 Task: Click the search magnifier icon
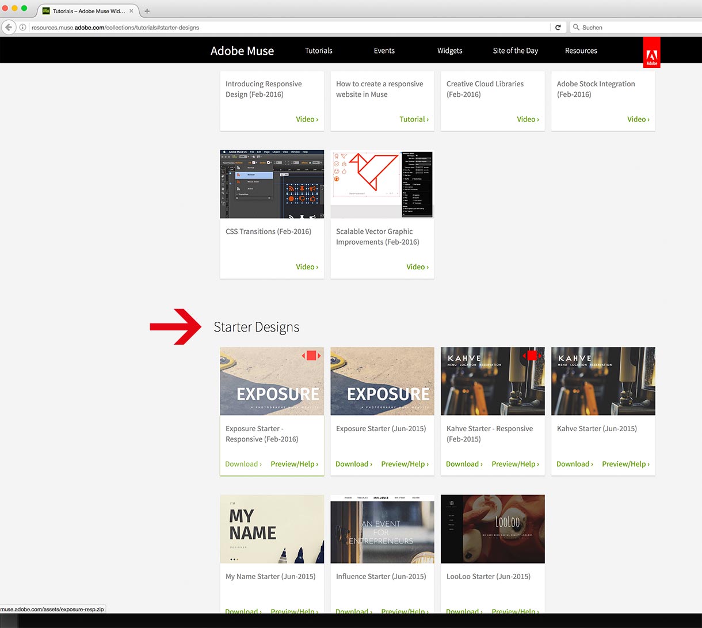[x=576, y=27]
